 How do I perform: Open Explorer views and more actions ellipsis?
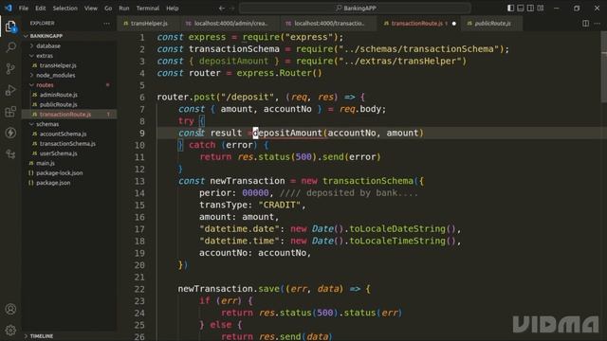click(106, 24)
